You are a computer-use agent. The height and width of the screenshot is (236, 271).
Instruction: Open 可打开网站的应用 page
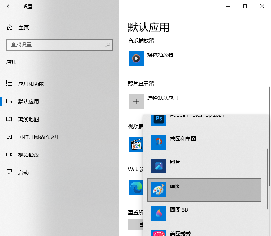pos(39,137)
